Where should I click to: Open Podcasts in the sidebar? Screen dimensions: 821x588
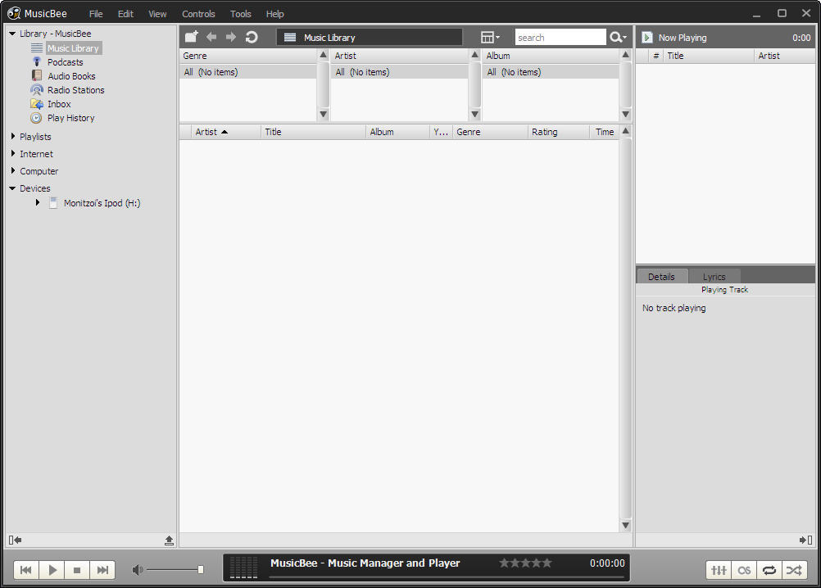point(65,62)
